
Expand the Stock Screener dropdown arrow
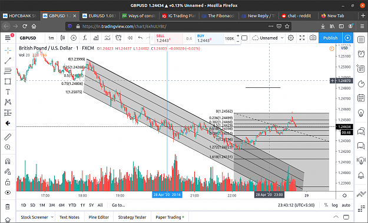tap(52, 217)
